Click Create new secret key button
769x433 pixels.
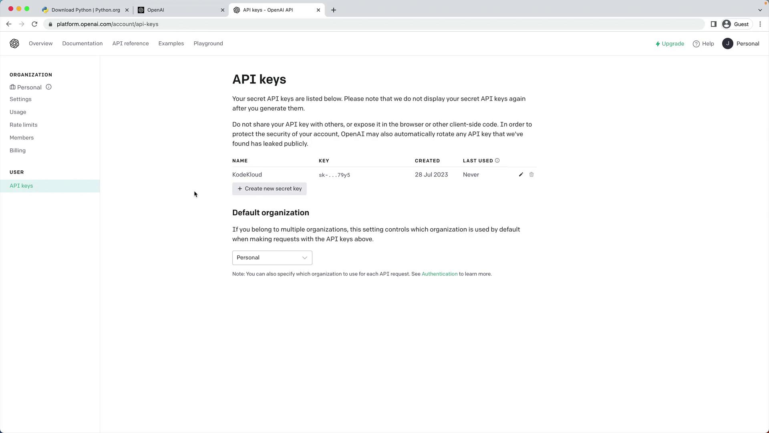[269, 189]
